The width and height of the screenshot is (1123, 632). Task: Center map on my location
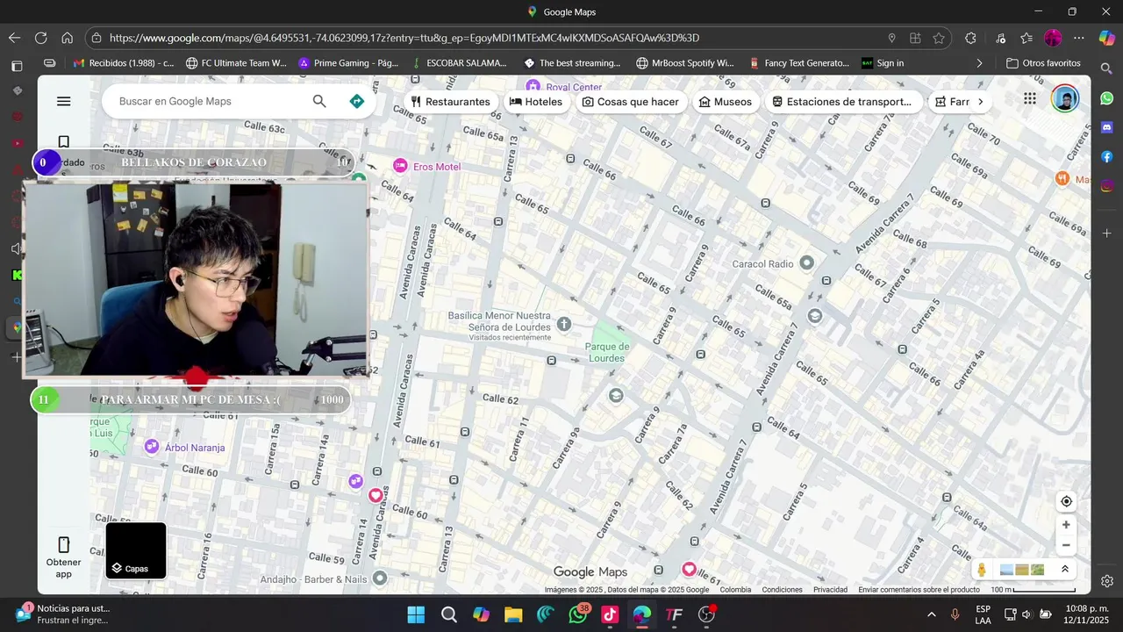coord(1066,501)
